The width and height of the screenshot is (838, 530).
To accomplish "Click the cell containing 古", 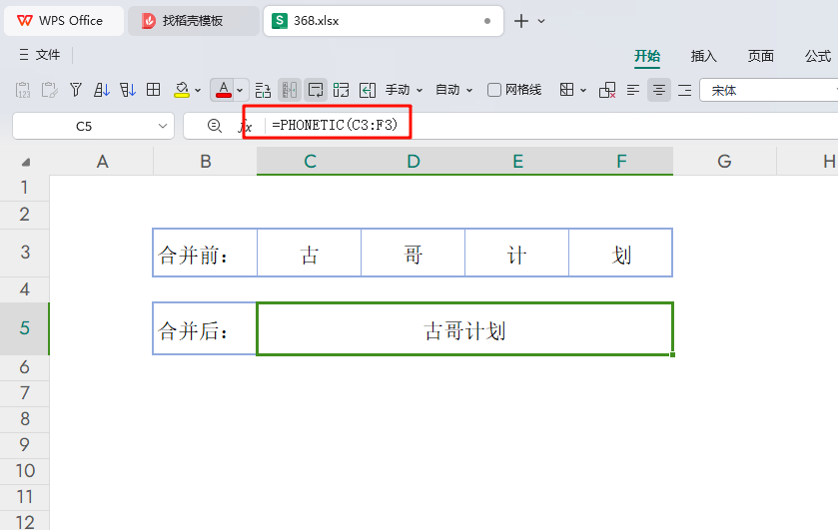I will (309, 253).
